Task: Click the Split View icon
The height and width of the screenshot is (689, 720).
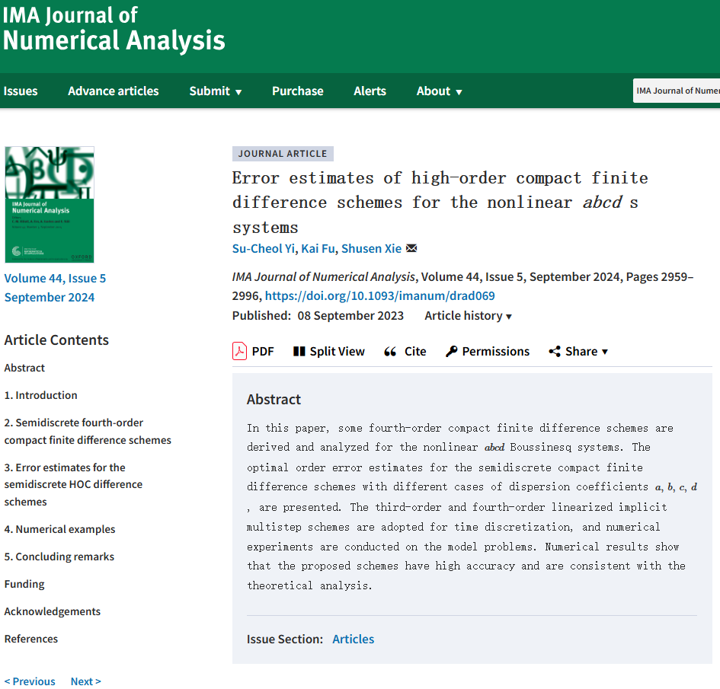Action: point(299,351)
